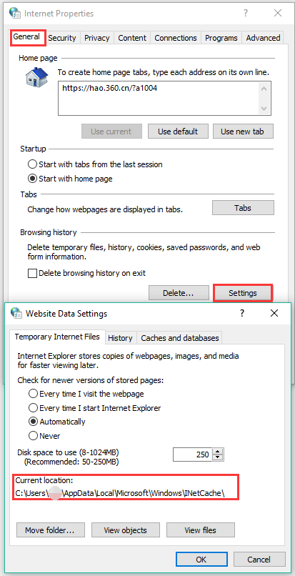Switch to the Security tab
This screenshot has height=576, width=295.
coord(61,38)
